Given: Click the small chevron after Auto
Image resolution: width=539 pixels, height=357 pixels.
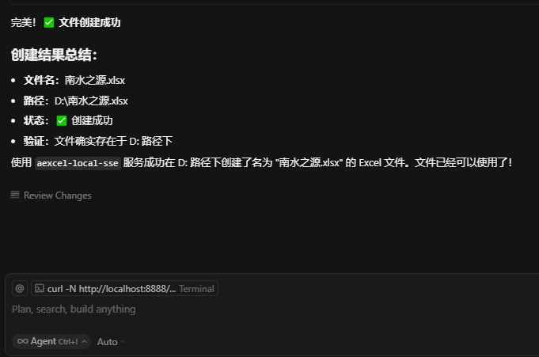Looking at the screenshot, I should [x=123, y=342].
